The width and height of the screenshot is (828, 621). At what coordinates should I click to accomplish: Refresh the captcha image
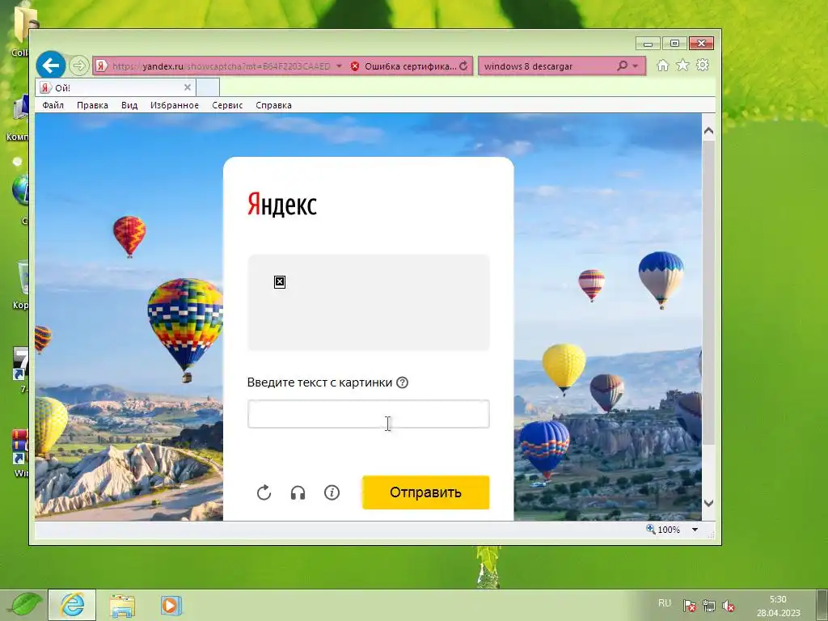pyautogui.click(x=264, y=492)
